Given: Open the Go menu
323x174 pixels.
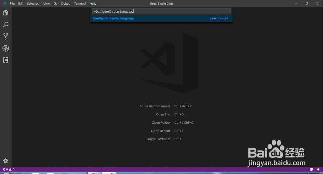Looking at the screenshot, I should tap(56, 4).
